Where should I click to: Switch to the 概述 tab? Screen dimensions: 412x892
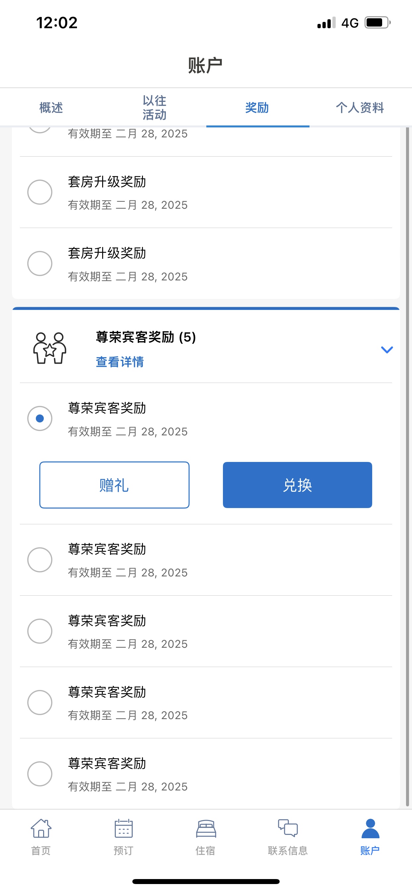pyautogui.click(x=51, y=108)
